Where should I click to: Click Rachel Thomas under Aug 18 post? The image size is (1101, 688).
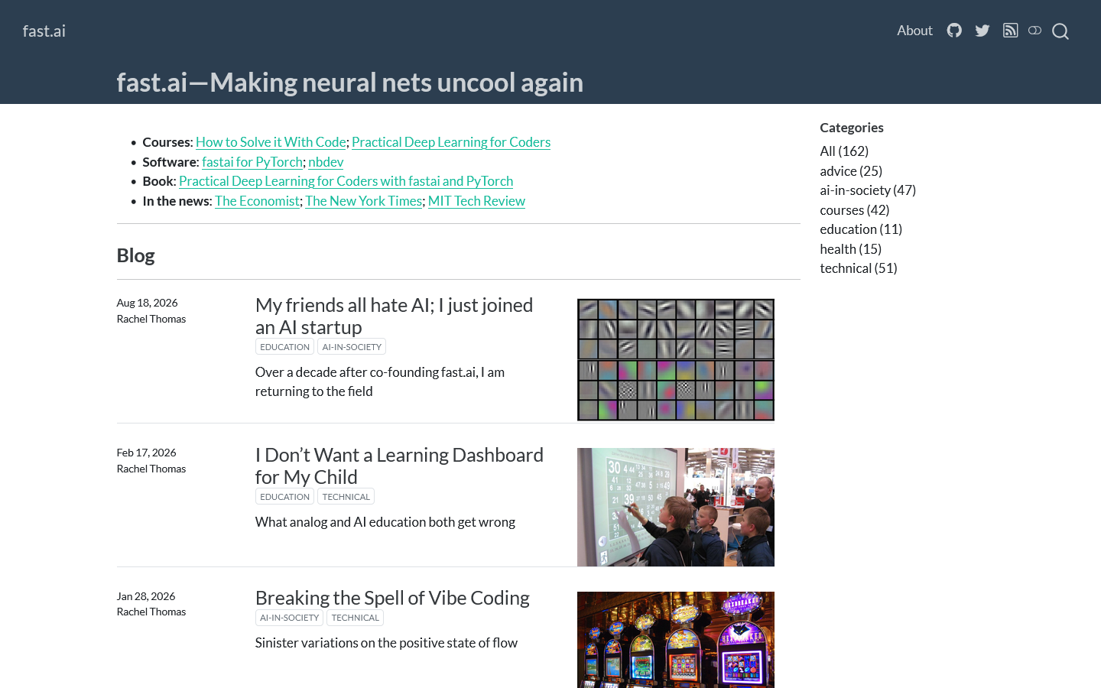point(151,319)
